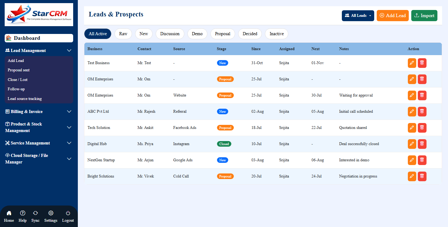Click the Add Lead button
This screenshot has height=227, width=448.
(393, 15)
